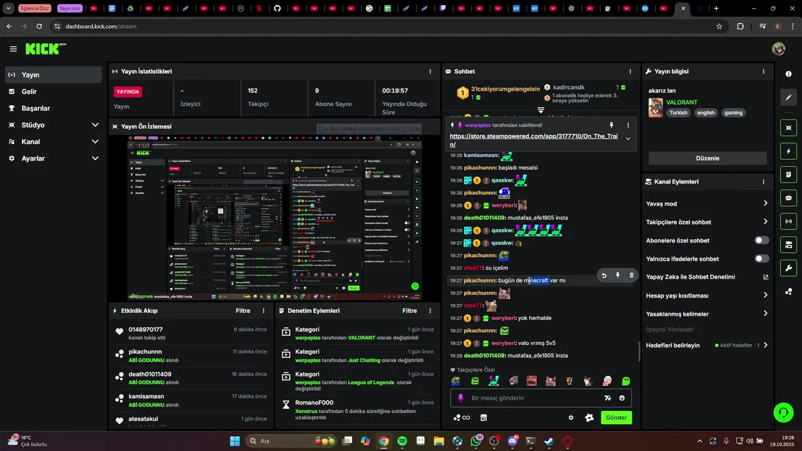
Task: Open the pinned Steam store link
Action: coord(533,140)
